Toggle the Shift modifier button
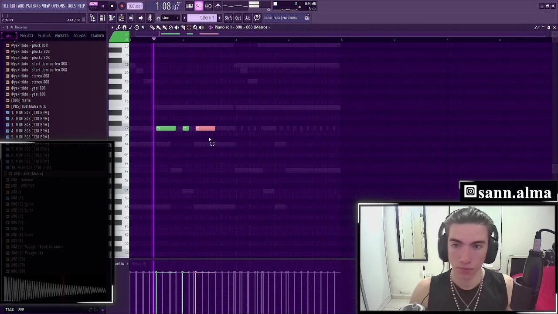This screenshot has height=314, width=558. click(228, 18)
